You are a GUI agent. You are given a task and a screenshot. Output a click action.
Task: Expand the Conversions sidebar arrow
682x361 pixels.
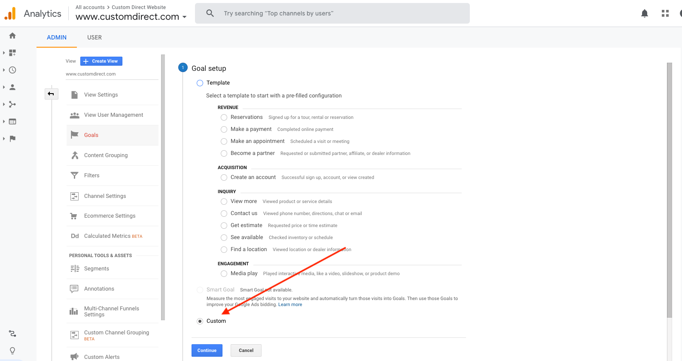4,139
